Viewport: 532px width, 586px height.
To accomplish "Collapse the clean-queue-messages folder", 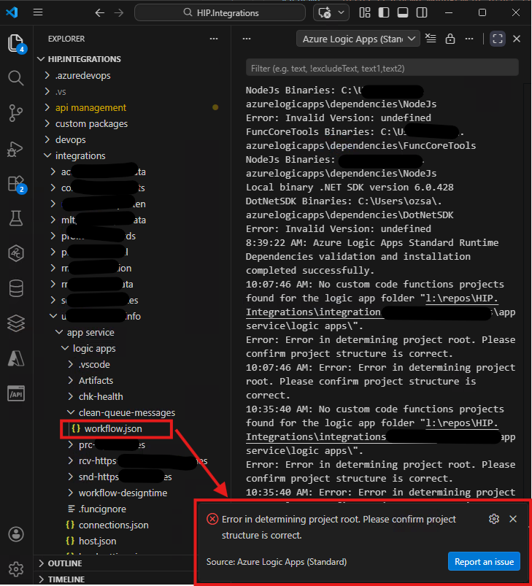I will 117,412.
